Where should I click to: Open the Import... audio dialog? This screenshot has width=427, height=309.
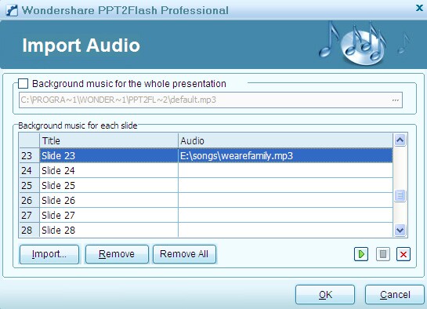[49, 254]
